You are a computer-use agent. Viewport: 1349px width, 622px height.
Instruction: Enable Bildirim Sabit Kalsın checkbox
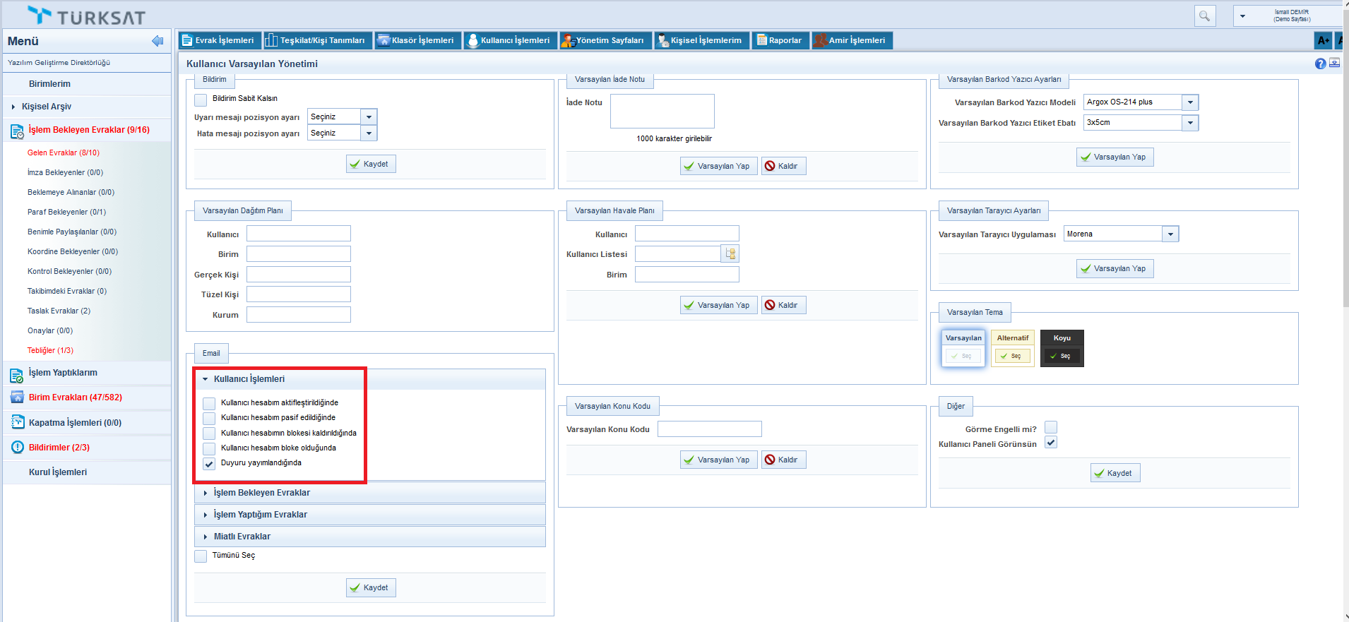201,100
